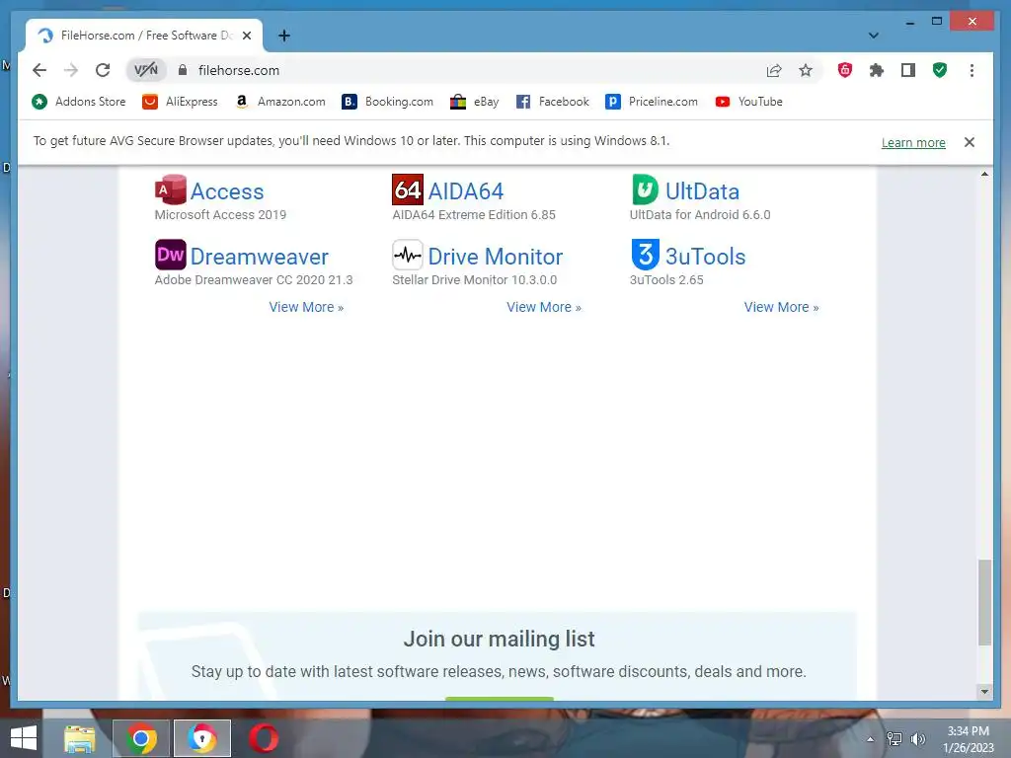The width and height of the screenshot is (1011, 758).
Task: Go back with the browser back arrow
Action: click(39, 70)
